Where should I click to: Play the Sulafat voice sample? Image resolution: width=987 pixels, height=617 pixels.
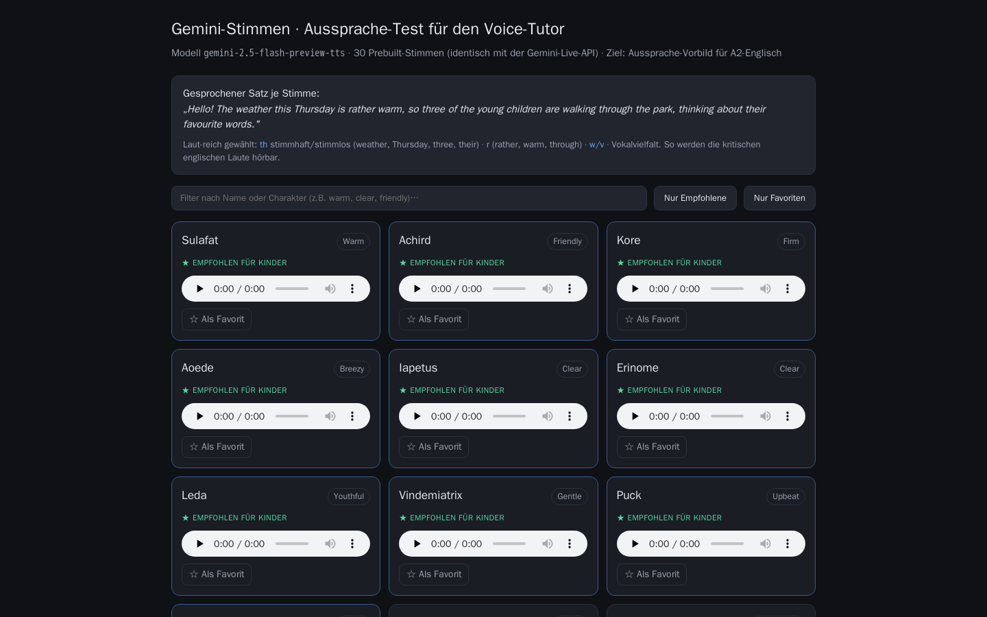pos(199,289)
